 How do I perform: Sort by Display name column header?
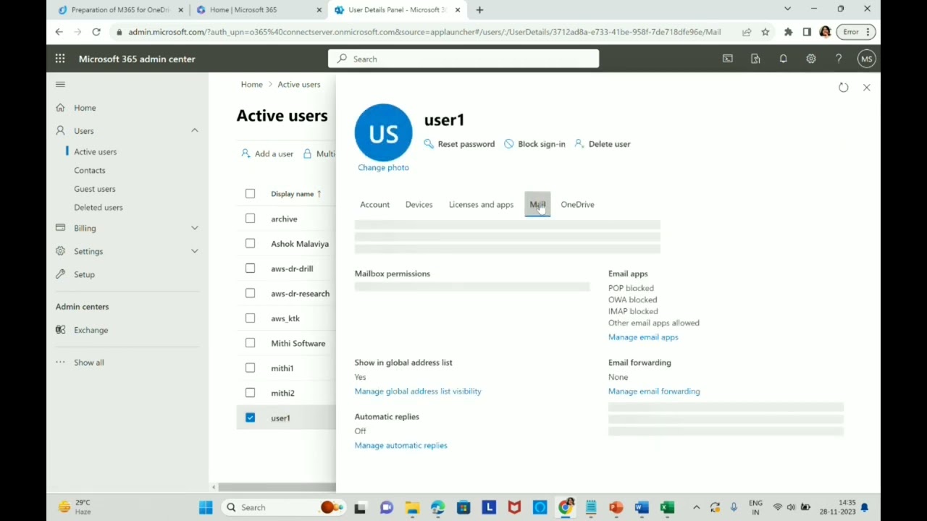click(x=295, y=194)
